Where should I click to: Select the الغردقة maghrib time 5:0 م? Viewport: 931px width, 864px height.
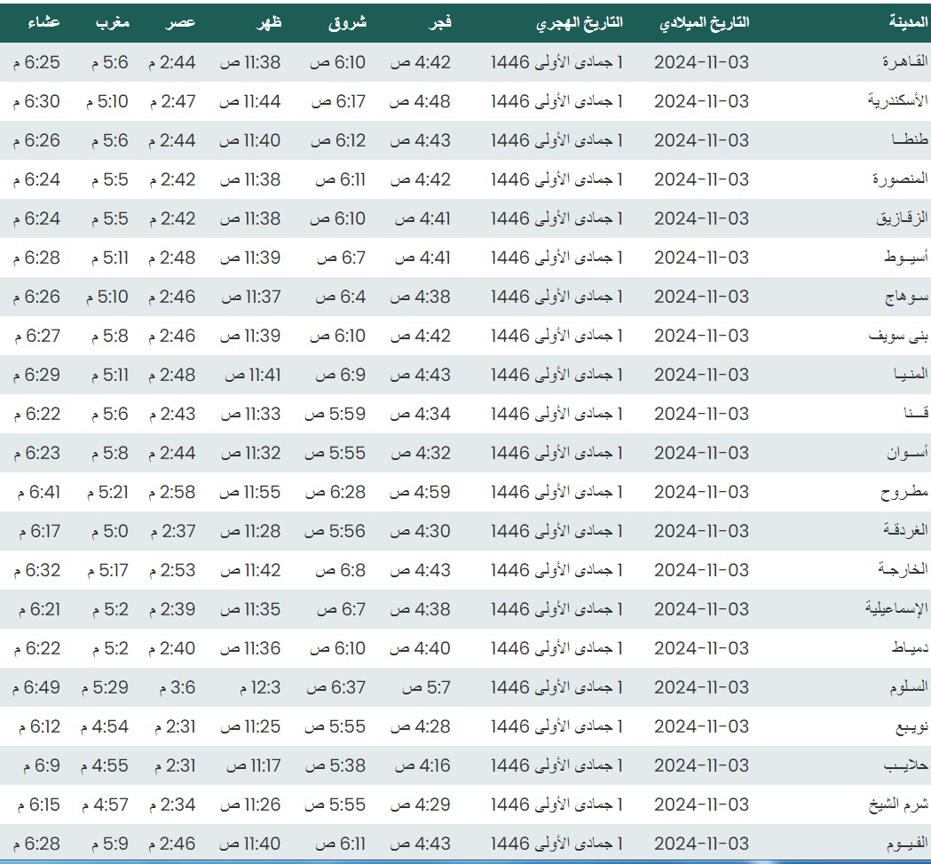pyautogui.click(x=110, y=531)
